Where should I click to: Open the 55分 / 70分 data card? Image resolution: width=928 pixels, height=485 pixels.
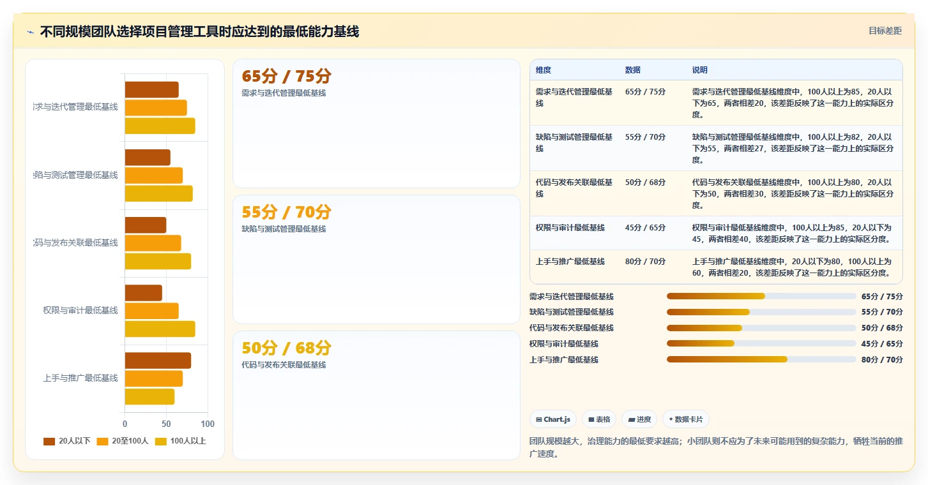click(x=376, y=259)
